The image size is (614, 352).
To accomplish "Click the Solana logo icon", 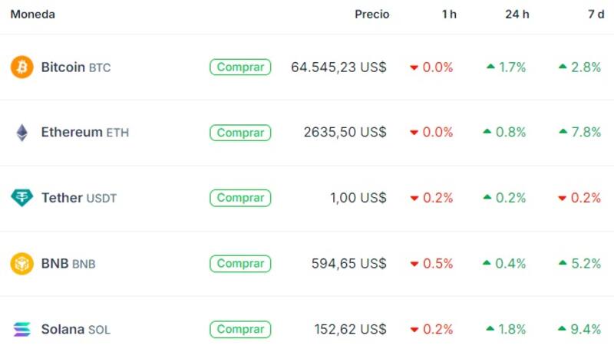I will pyautogui.click(x=22, y=330).
